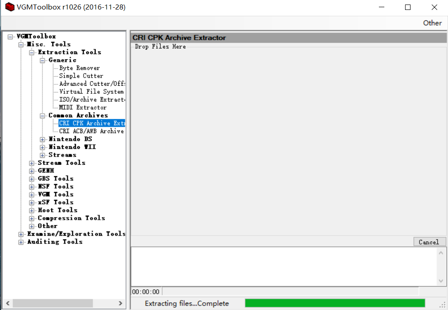448x310 pixels.
Task: Select the Generic tree label
Action: tap(62, 60)
